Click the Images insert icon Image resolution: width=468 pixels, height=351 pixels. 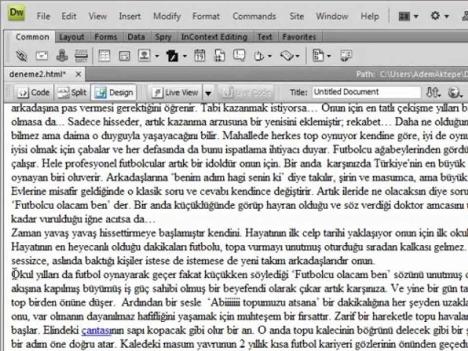point(144,56)
